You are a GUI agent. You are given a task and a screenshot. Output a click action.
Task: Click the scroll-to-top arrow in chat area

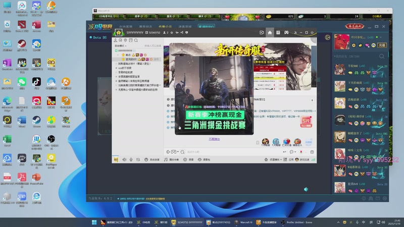(312, 100)
